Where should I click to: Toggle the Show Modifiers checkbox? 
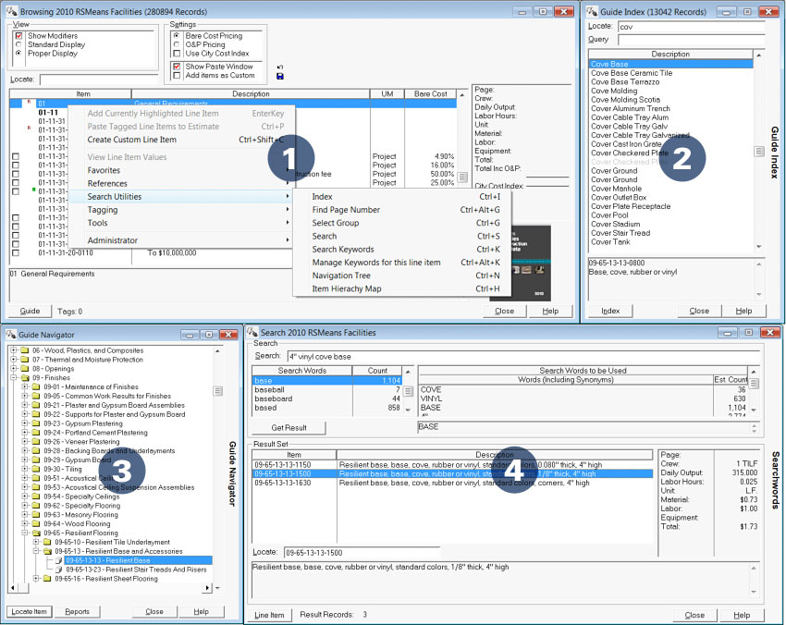pos(19,35)
